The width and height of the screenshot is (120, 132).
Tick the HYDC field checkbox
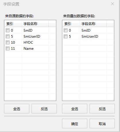pyautogui.click(x=7, y=43)
